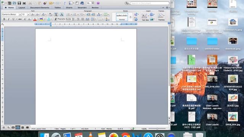Go to the Tables tab
This screenshot has width=244, height=137.
[x=58, y=8]
